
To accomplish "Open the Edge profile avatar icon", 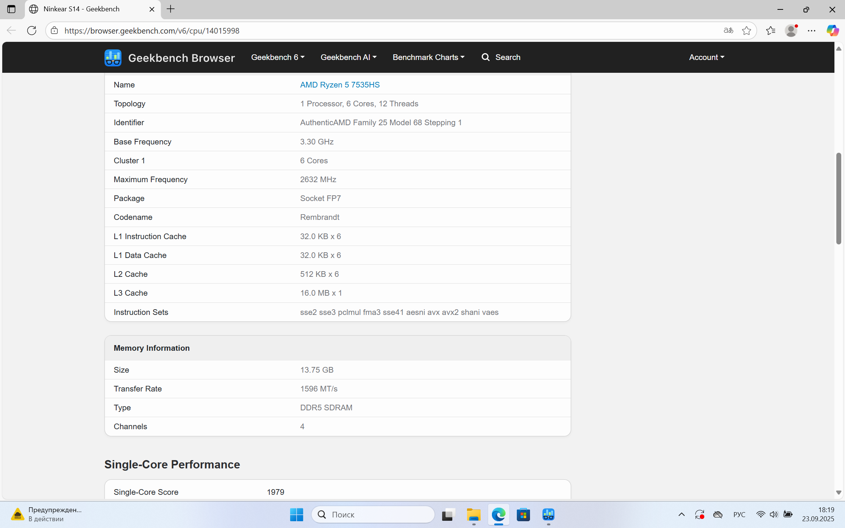I will 791,31.
